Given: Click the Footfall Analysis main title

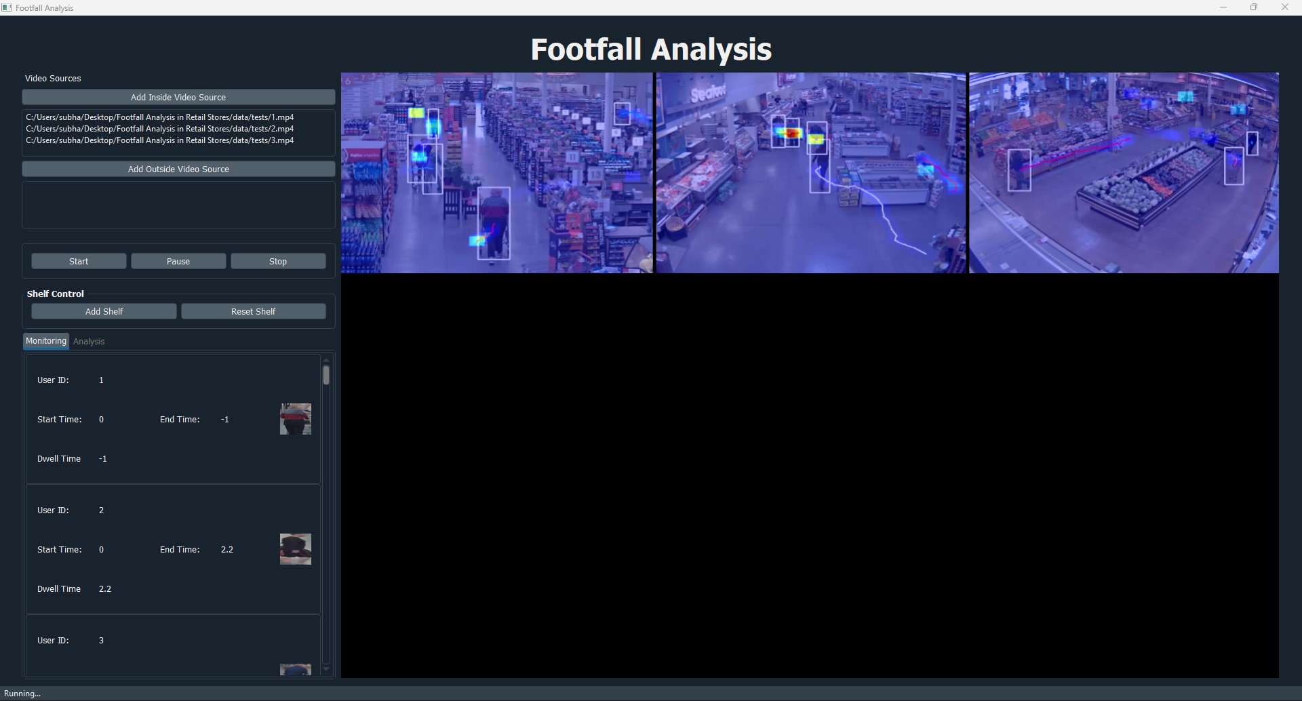Looking at the screenshot, I should (x=651, y=49).
